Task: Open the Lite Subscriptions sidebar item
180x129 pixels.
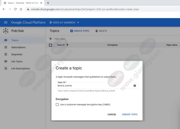Action: [x=23, y=68]
